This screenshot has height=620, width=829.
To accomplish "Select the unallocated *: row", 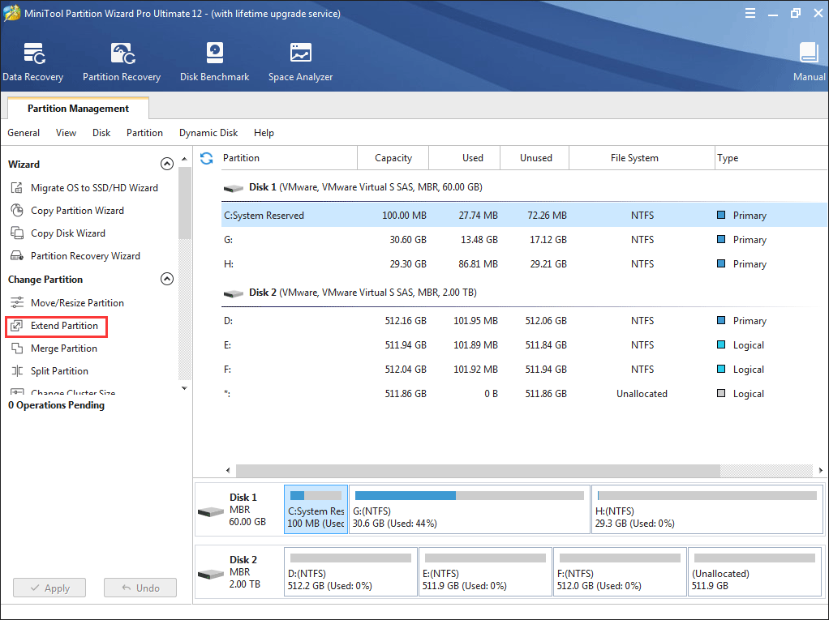I will pyautogui.click(x=524, y=393).
